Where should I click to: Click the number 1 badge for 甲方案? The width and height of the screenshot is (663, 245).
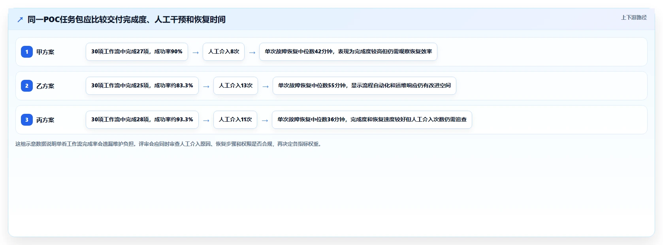click(27, 52)
